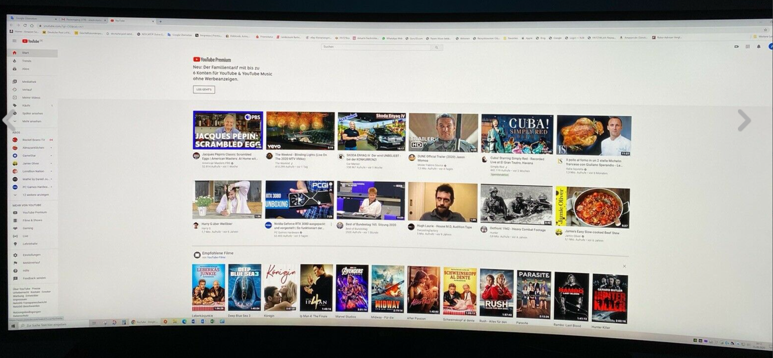Open Lehrinhalte in the sidebar
Screen dimensions: 773x358
tap(33, 244)
